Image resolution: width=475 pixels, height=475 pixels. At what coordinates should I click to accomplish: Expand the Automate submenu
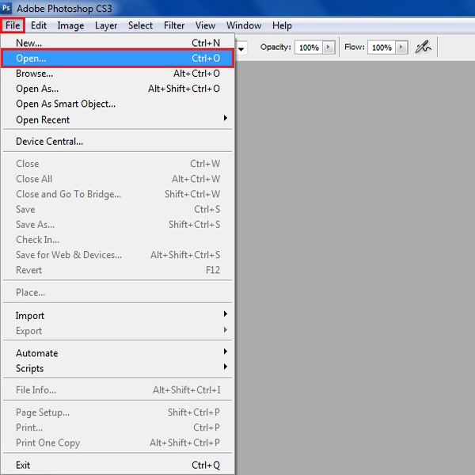point(118,353)
